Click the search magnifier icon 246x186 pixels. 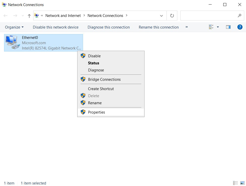[x=239, y=16]
